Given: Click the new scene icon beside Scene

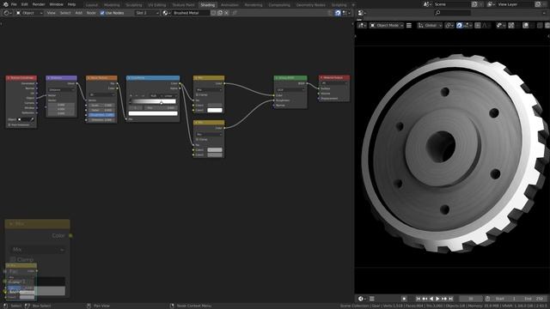Looking at the screenshot, I should point(474,4).
